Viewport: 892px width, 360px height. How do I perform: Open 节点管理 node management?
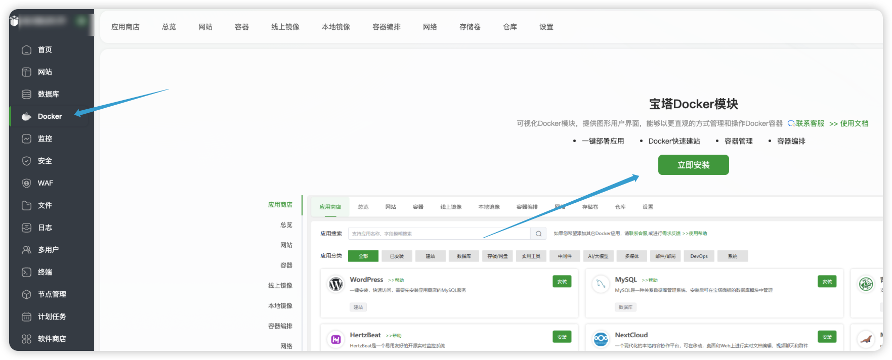point(52,294)
